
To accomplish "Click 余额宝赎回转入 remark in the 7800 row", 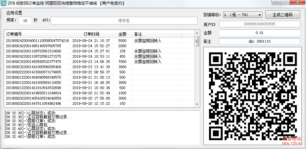I will (148, 62).
